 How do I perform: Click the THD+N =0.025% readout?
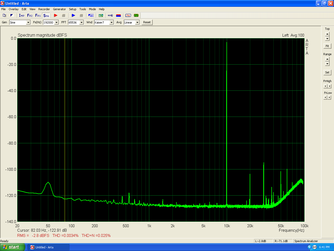coord(96,236)
